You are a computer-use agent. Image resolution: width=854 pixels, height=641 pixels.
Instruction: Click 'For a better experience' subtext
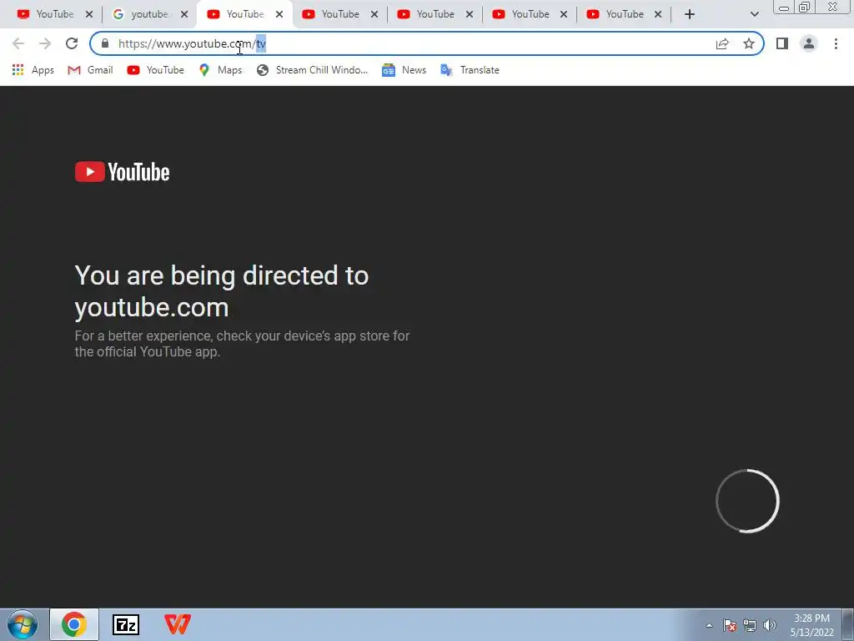tap(242, 343)
